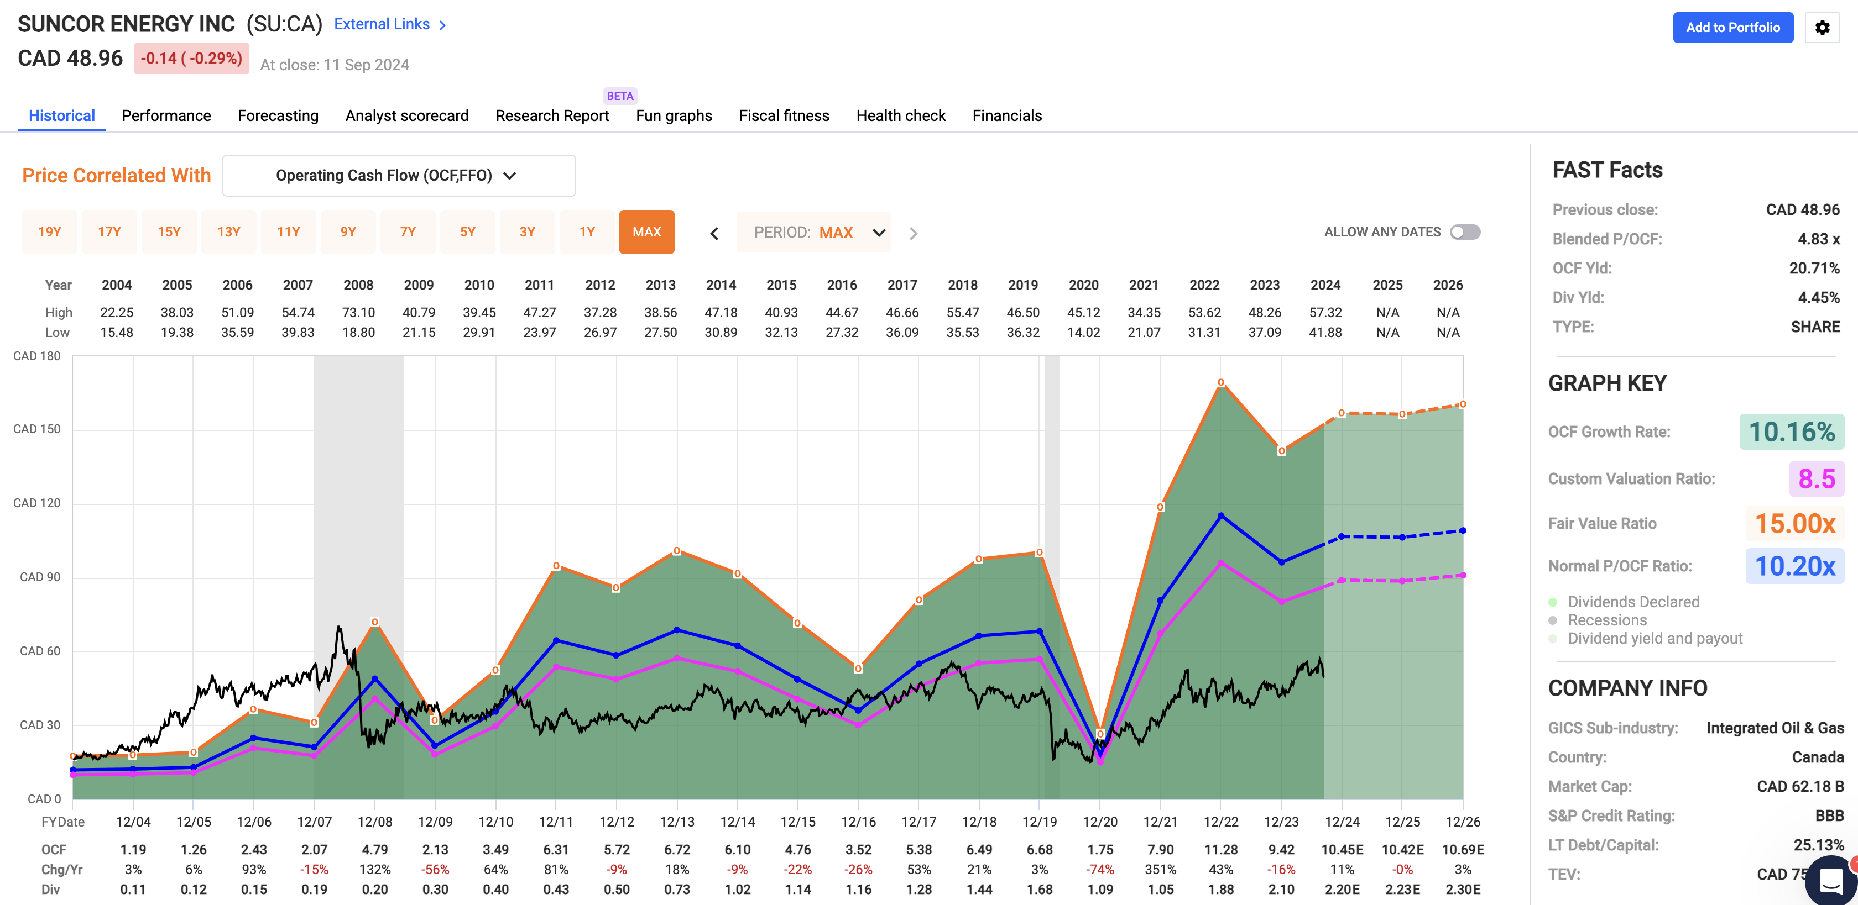Open the Fiscal fitness tab
1858x905 pixels.
click(x=784, y=116)
